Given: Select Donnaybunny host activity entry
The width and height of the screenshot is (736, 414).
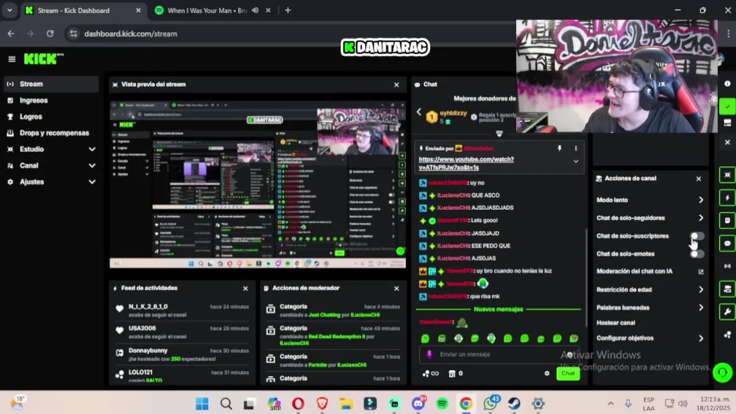Looking at the screenshot, I should coord(182,354).
